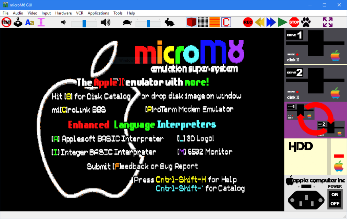Click 'Hit [B] for Disk Catalog' text
This screenshot has height=219, width=347.
point(91,96)
